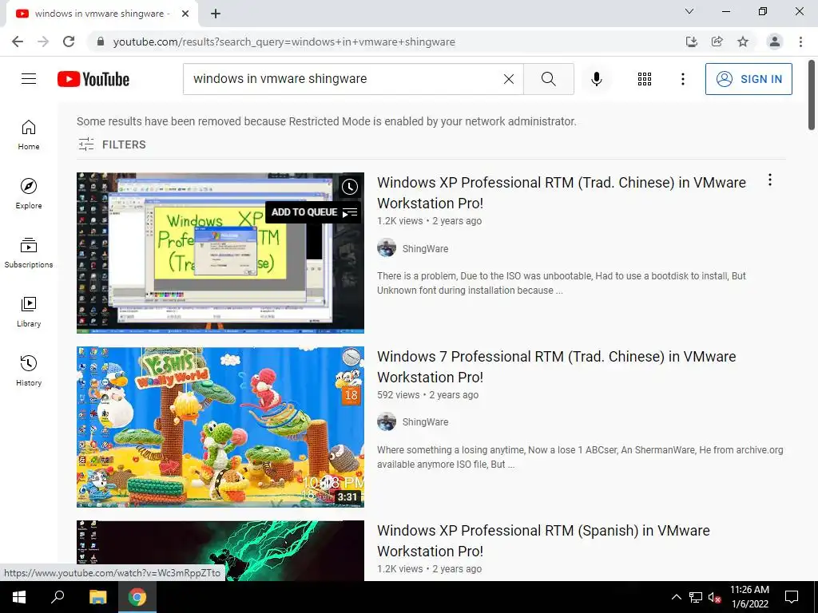Open the Chrome profile avatar
Image resolution: width=818 pixels, height=613 pixels.
click(x=775, y=42)
